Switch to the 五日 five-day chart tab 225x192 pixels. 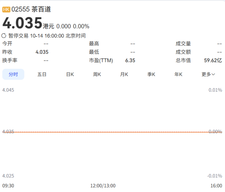tap(42, 74)
